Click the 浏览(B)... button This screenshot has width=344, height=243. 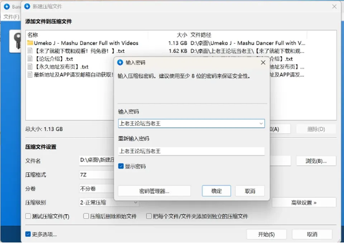[316, 161]
